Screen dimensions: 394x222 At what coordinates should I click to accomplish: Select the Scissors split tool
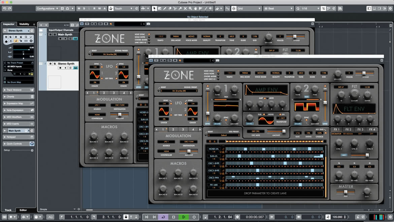pyautogui.click(x=175, y=8)
